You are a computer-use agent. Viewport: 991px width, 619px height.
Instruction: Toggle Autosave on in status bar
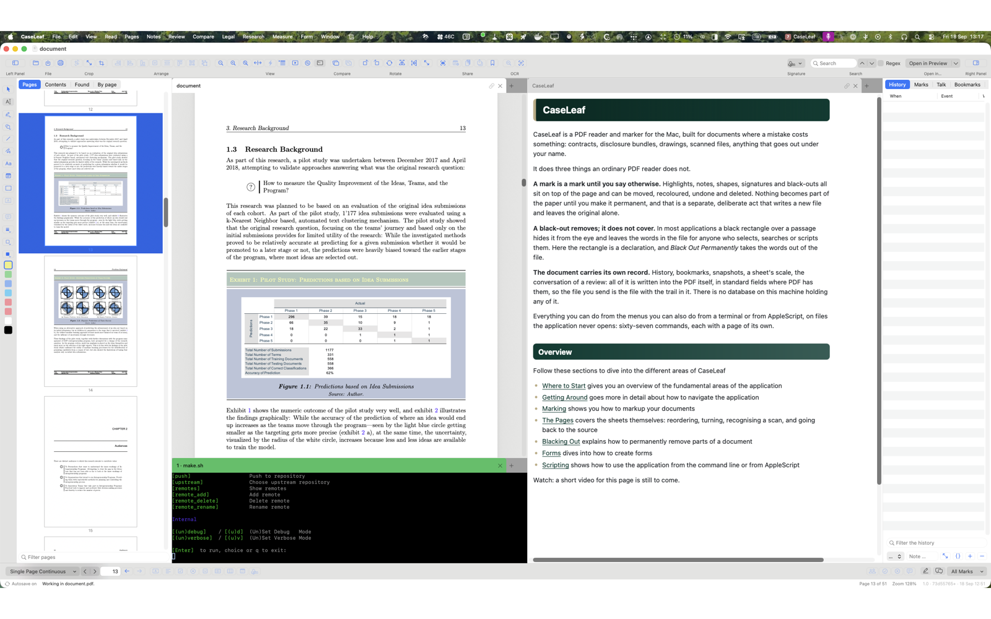coord(21,584)
